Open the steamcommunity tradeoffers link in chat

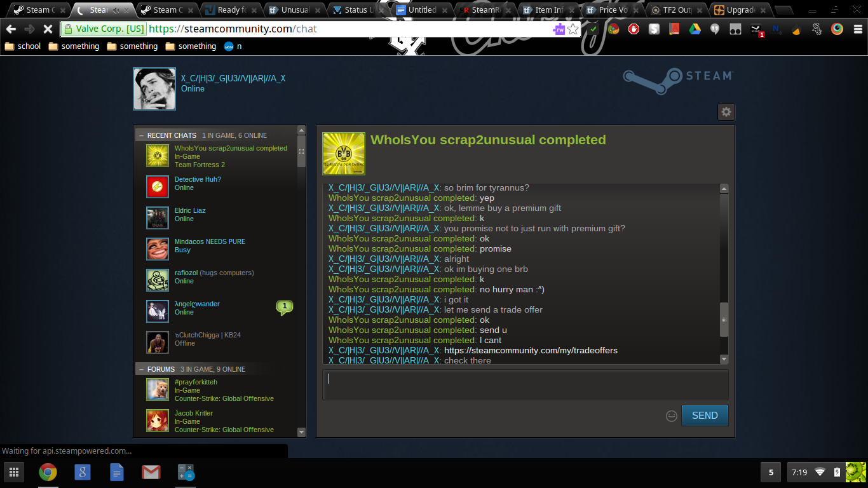(x=530, y=351)
